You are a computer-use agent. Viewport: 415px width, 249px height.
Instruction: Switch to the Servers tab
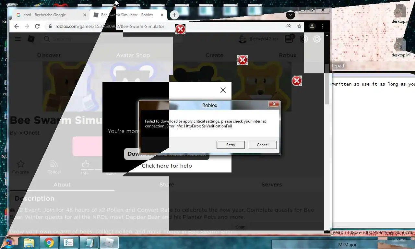272,184
